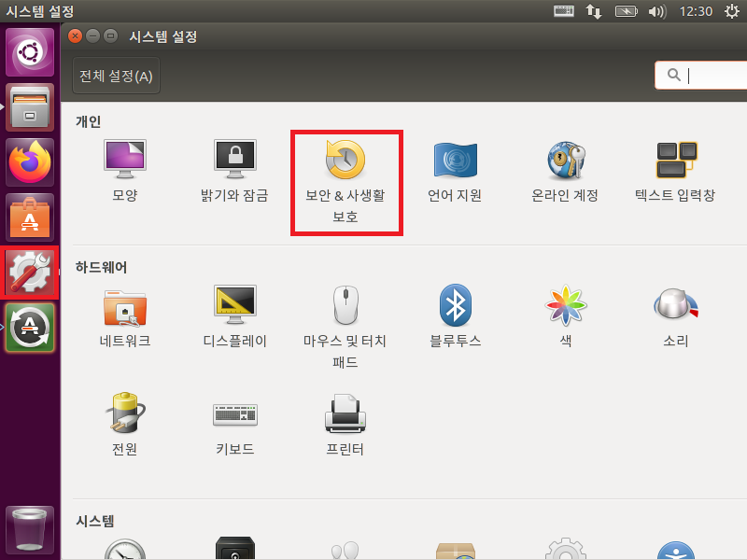
Task: Open 프린터 settings
Action: (345, 425)
